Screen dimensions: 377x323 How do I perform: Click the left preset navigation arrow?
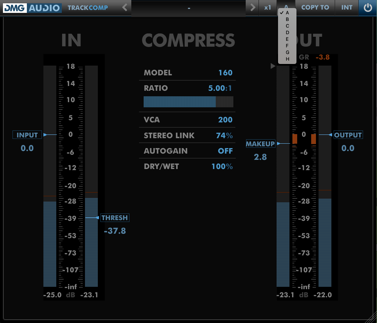tap(124, 8)
